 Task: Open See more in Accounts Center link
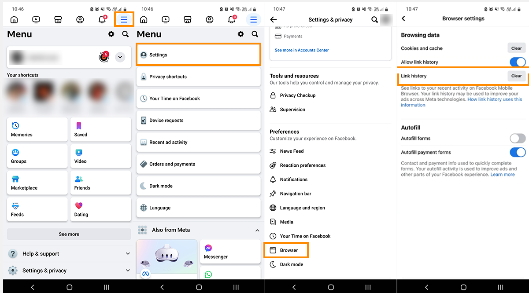tap(302, 50)
